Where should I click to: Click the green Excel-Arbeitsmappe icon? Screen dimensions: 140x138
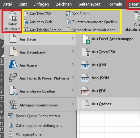(86, 39)
